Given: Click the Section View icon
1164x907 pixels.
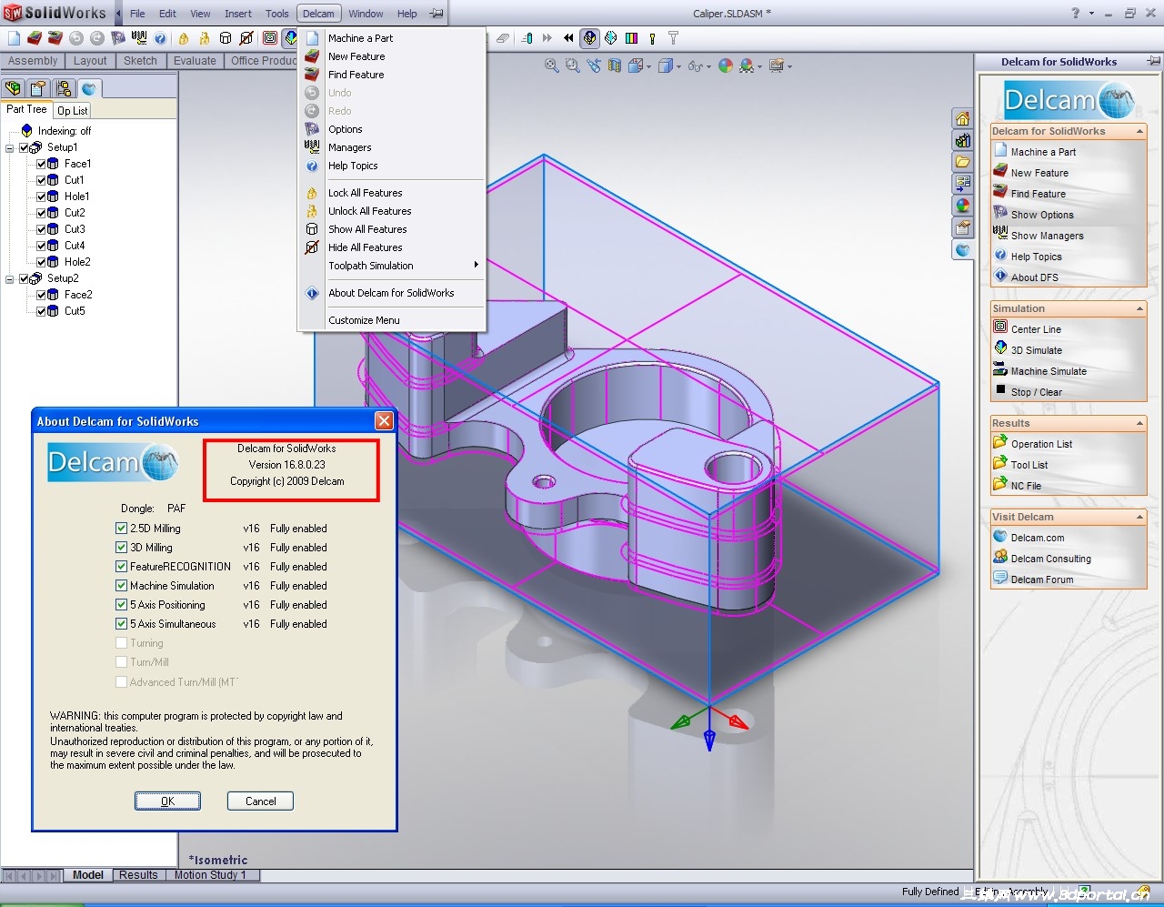Looking at the screenshot, I should [x=615, y=66].
